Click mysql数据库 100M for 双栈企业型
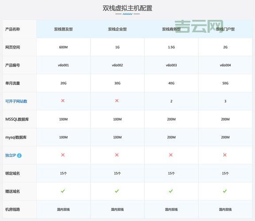255x221 pixels. pos(117,137)
